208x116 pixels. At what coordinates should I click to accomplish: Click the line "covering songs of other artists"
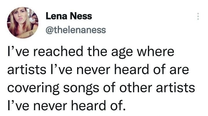pos(101,88)
